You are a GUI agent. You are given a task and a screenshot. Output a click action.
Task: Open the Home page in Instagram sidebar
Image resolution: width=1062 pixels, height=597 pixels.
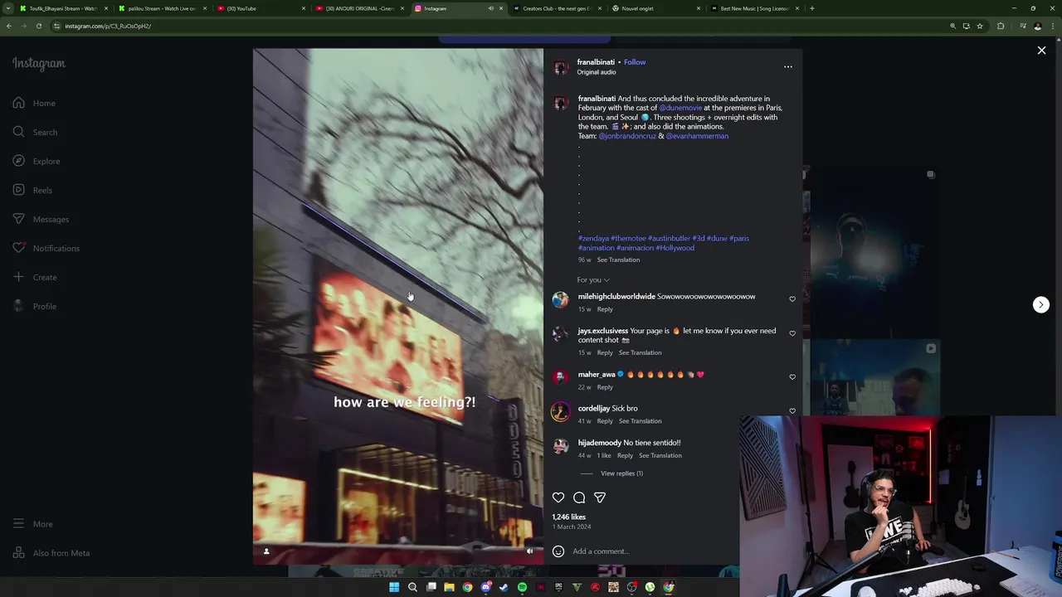[x=34, y=103]
